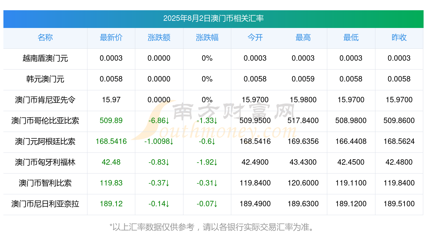Click the 澳门币肯尼亚先令 row name
This screenshot has width=427, height=238.
click(45, 100)
